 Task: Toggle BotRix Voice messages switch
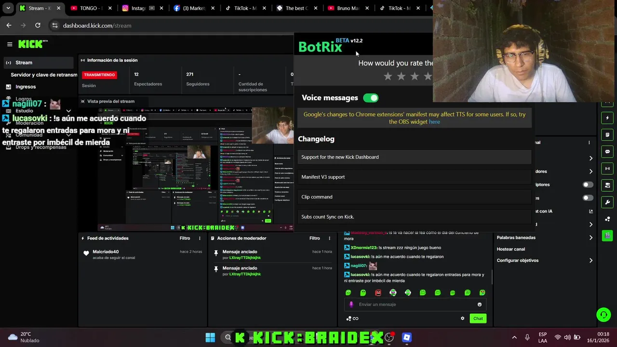click(371, 98)
